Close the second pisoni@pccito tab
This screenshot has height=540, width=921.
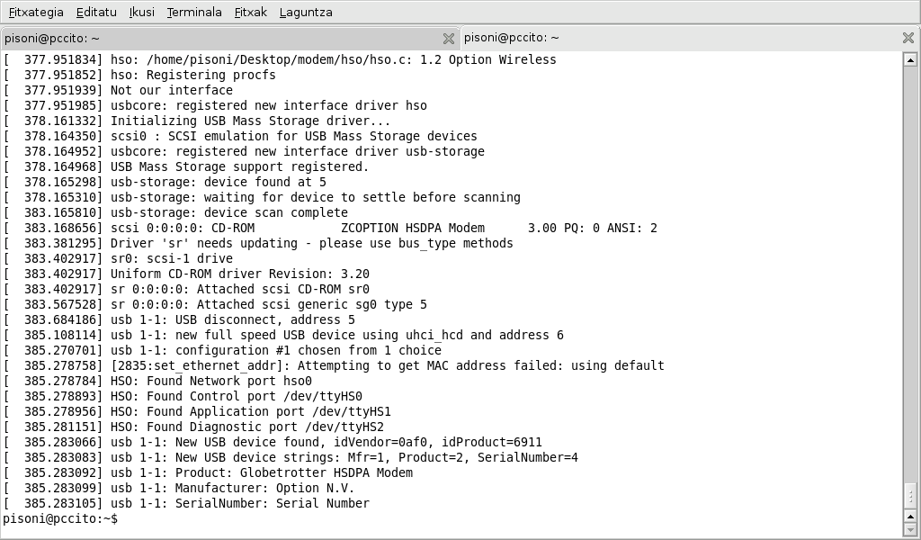pyautogui.click(x=908, y=38)
